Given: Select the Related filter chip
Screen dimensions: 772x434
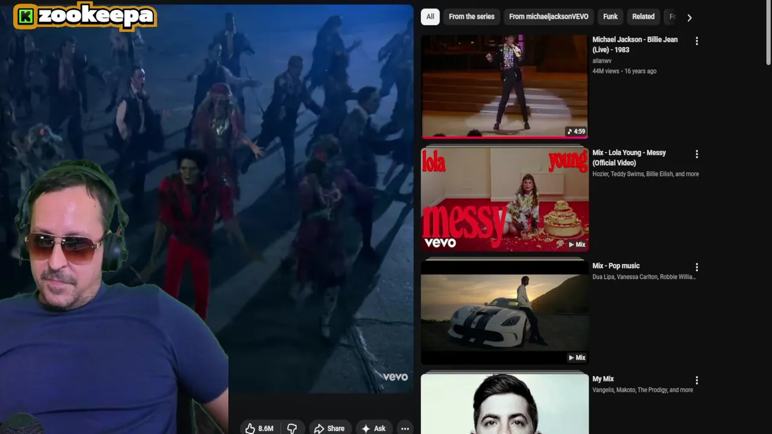Looking at the screenshot, I should click(x=643, y=17).
